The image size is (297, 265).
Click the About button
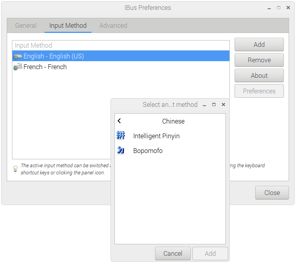coord(259,75)
